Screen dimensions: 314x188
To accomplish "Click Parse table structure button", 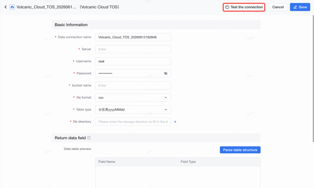I will pos(240,150).
